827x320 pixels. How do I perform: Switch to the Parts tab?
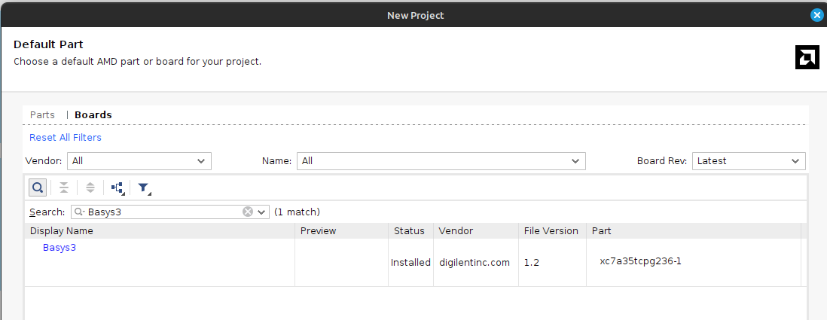(x=42, y=115)
